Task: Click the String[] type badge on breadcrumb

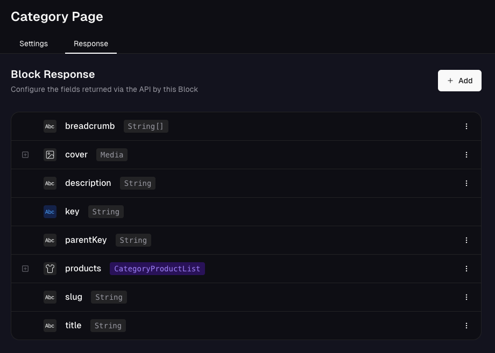Action: (x=145, y=126)
